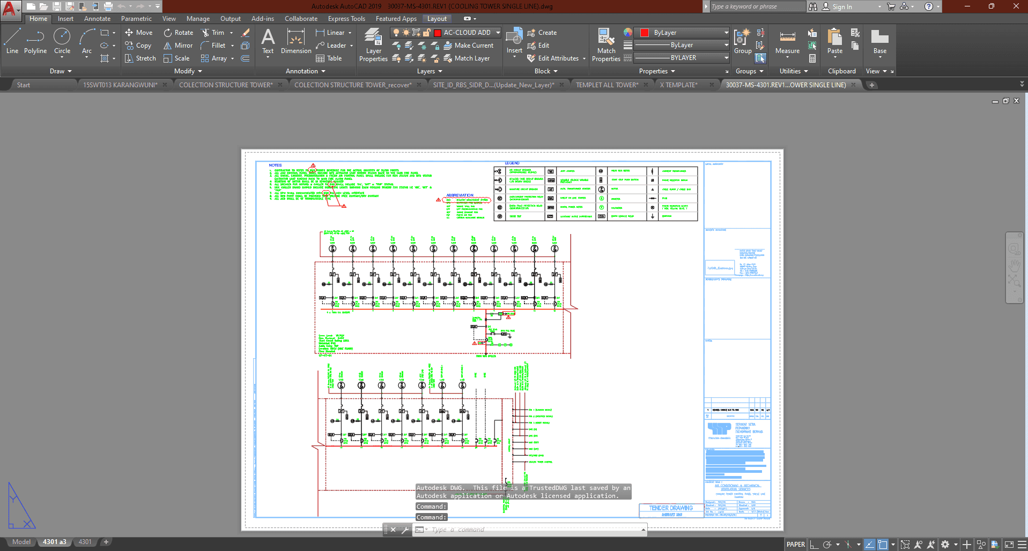Toggle the layer lock icon in layer dropdown

click(x=426, y=33)
